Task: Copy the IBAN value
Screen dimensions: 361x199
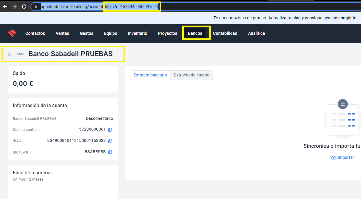Action: pyautogui.click(x=110, y=141)
